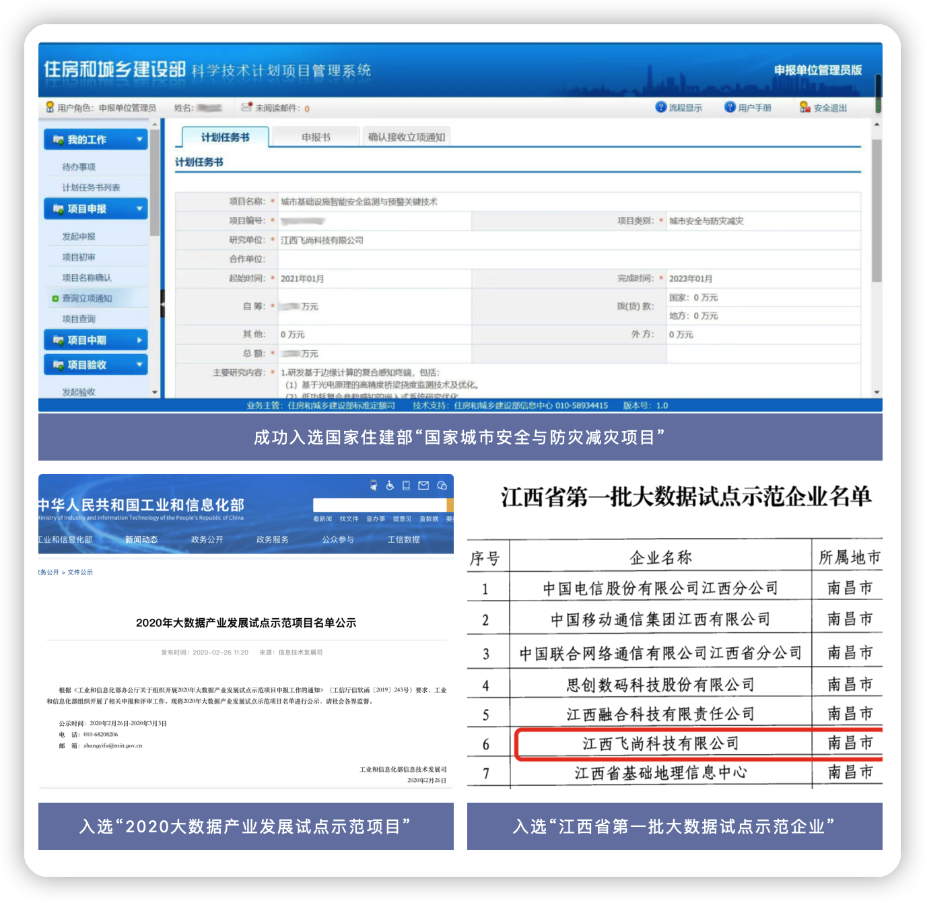Click the sidebar scroll down arrow

pos(155,393)
